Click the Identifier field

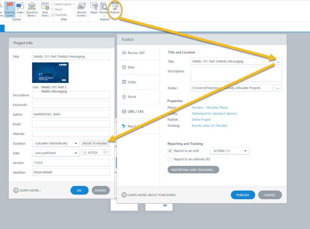tap(71, 172)
